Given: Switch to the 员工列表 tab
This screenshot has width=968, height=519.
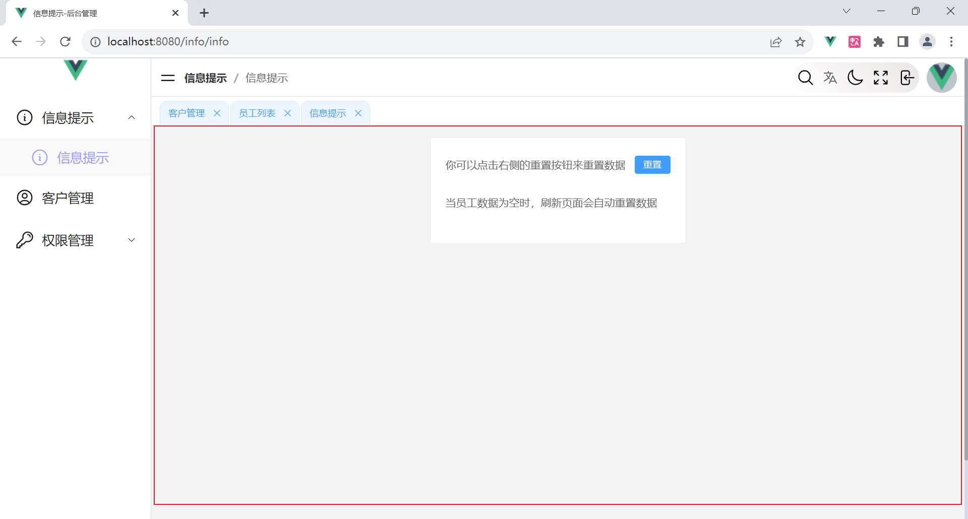Looking at the screenshot, I should point(257,113).
